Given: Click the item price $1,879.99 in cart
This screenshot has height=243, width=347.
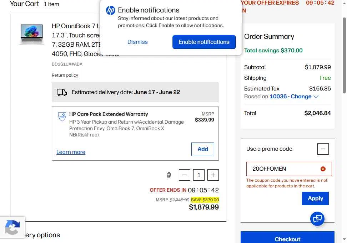Looking at the screenshot, I should 204,207.
